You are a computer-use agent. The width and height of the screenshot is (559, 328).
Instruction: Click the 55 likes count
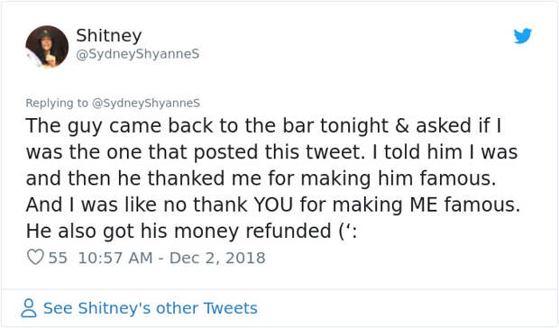(58, 258)
